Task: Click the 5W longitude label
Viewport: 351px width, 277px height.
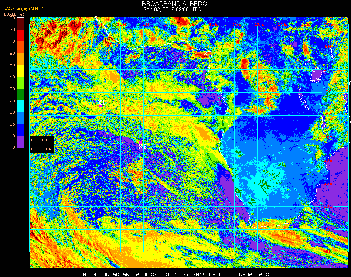Action: coord(146,24)
